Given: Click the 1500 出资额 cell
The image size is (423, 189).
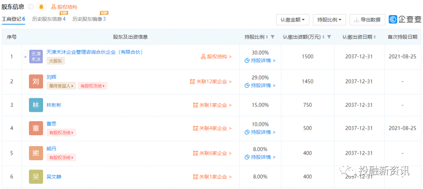Looking at the screenshot, I should [307, 57].
